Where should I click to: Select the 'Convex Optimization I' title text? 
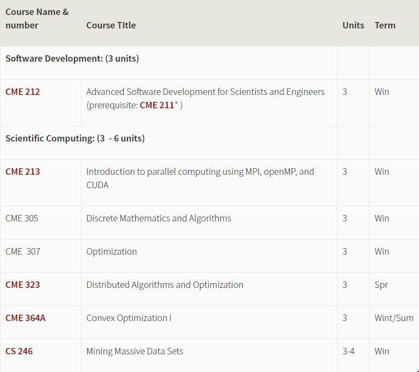click(129, 318)
